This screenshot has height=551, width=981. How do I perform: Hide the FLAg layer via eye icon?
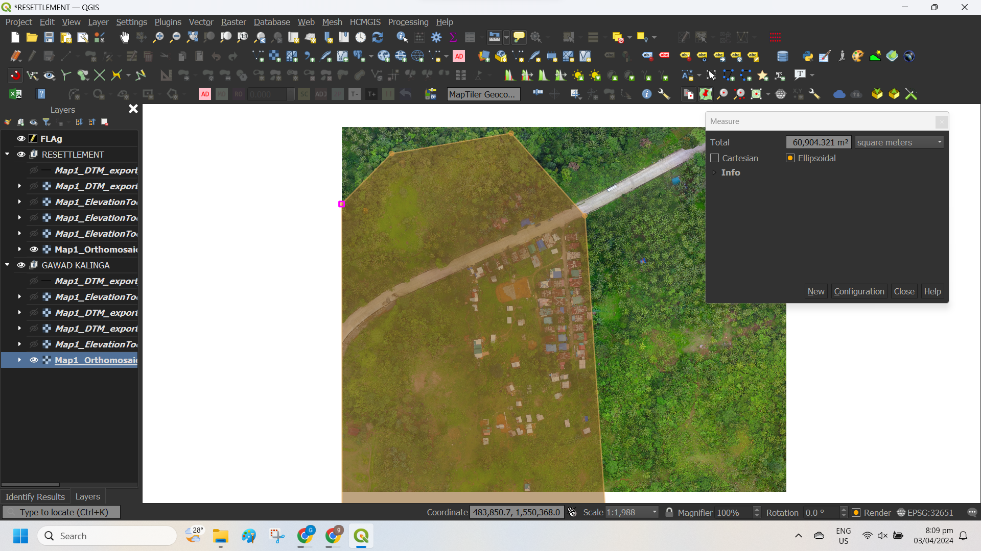point(21,138)
